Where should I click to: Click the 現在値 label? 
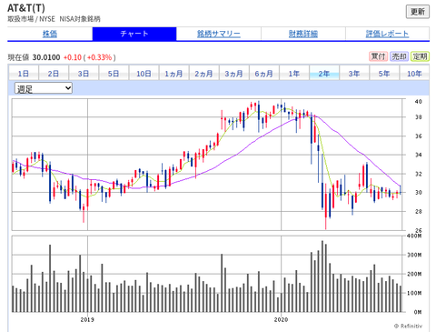tap(18, 57)
